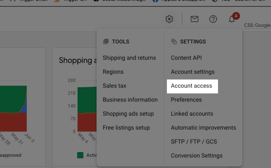Open Content API settings
Image resolution: width=271 pixels, height=168 pixels.
coord(186,58)
